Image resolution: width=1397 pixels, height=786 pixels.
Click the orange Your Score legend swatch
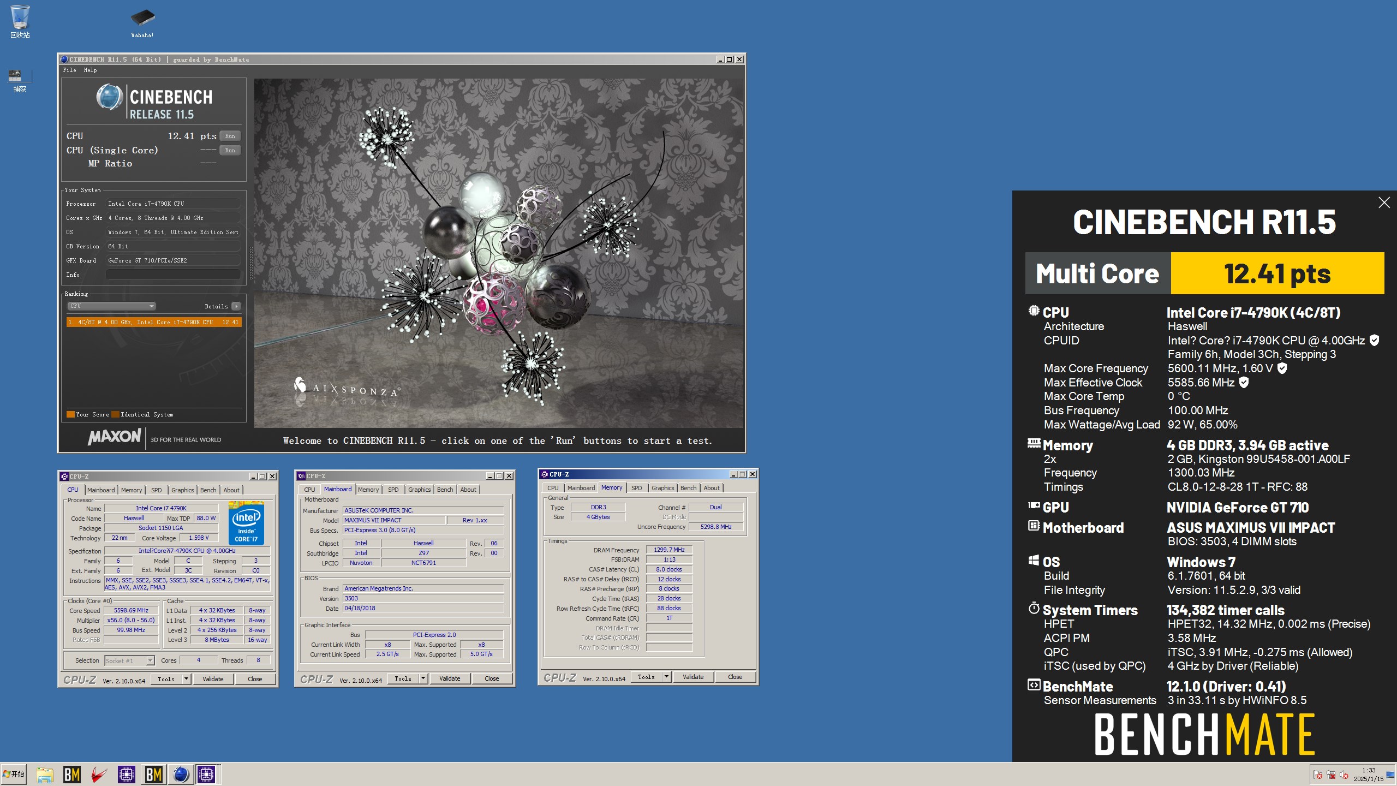[x=70, y=414]
